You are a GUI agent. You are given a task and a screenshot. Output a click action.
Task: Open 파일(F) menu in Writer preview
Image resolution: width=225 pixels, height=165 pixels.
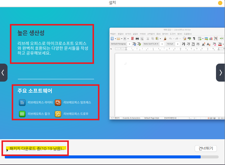click(113, 34)
